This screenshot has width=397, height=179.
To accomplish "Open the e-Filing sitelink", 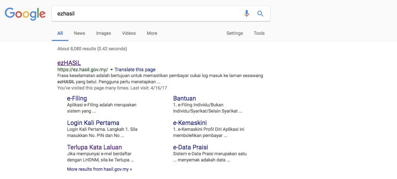I will 77,98.
